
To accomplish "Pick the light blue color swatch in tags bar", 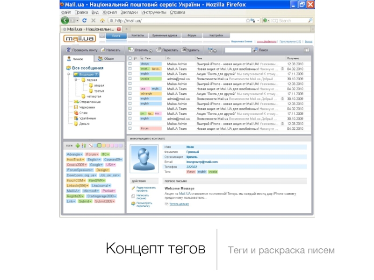I will (95, 146).
